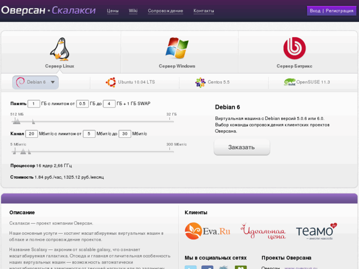Open the Идеальная цена client logo

tap(263, 231)
